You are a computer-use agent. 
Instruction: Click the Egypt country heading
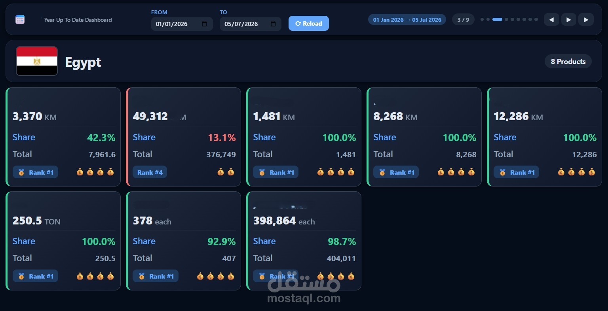point(83,62)
